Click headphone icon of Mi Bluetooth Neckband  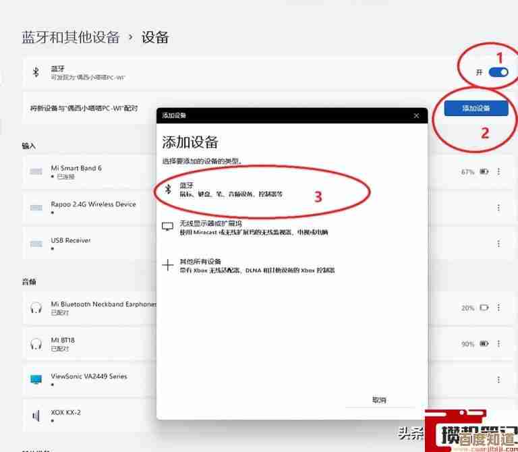pos(36,308)
